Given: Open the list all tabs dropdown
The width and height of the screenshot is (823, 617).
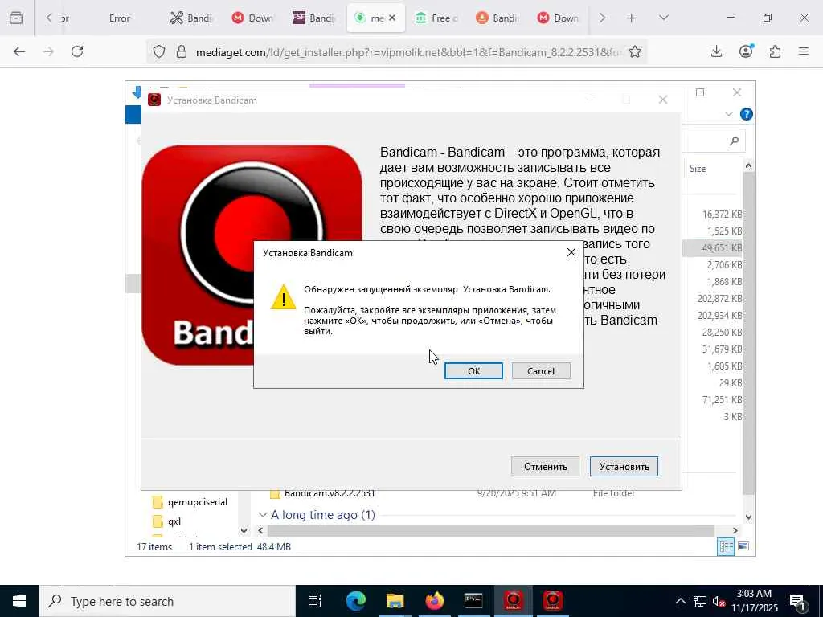Looking at the screenshot, I should 664,18.
